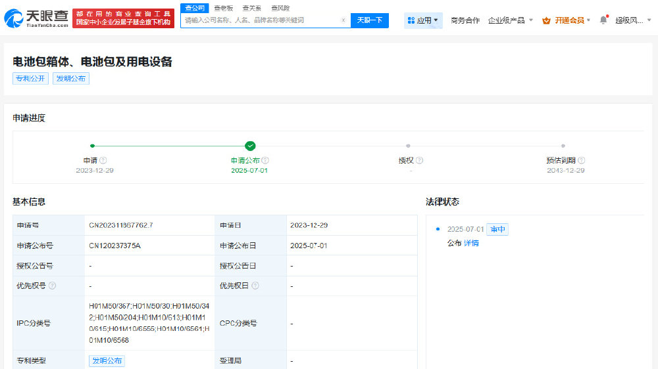Select application number CN202311867762.7
This screenshot has width=658, height=369.
click(121, 225)
